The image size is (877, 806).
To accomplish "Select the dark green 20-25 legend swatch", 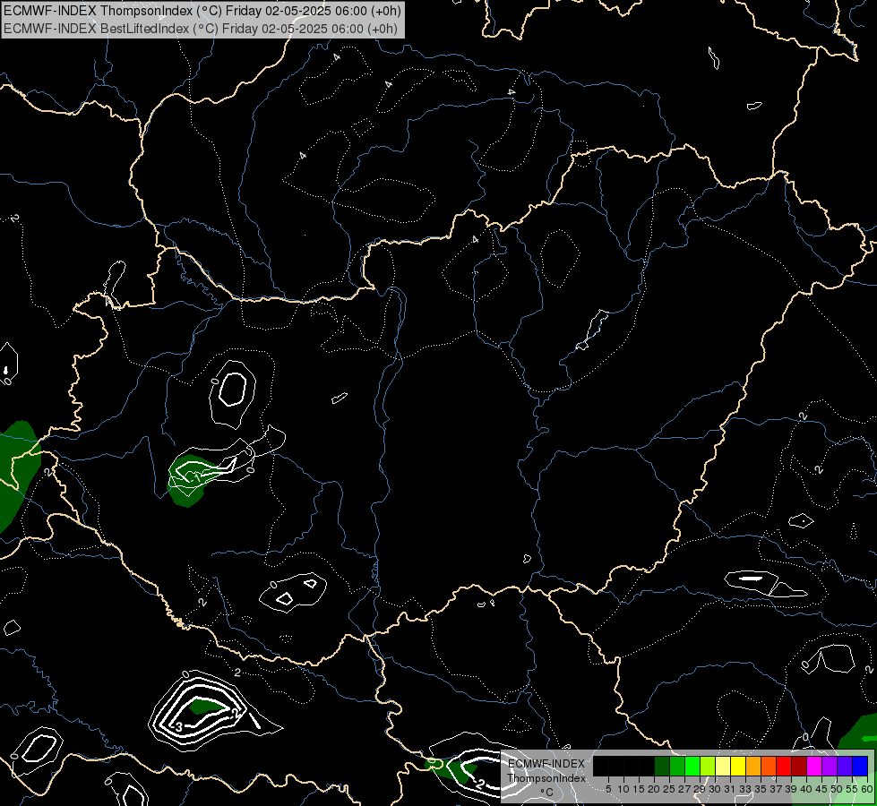I will [662, 766].
